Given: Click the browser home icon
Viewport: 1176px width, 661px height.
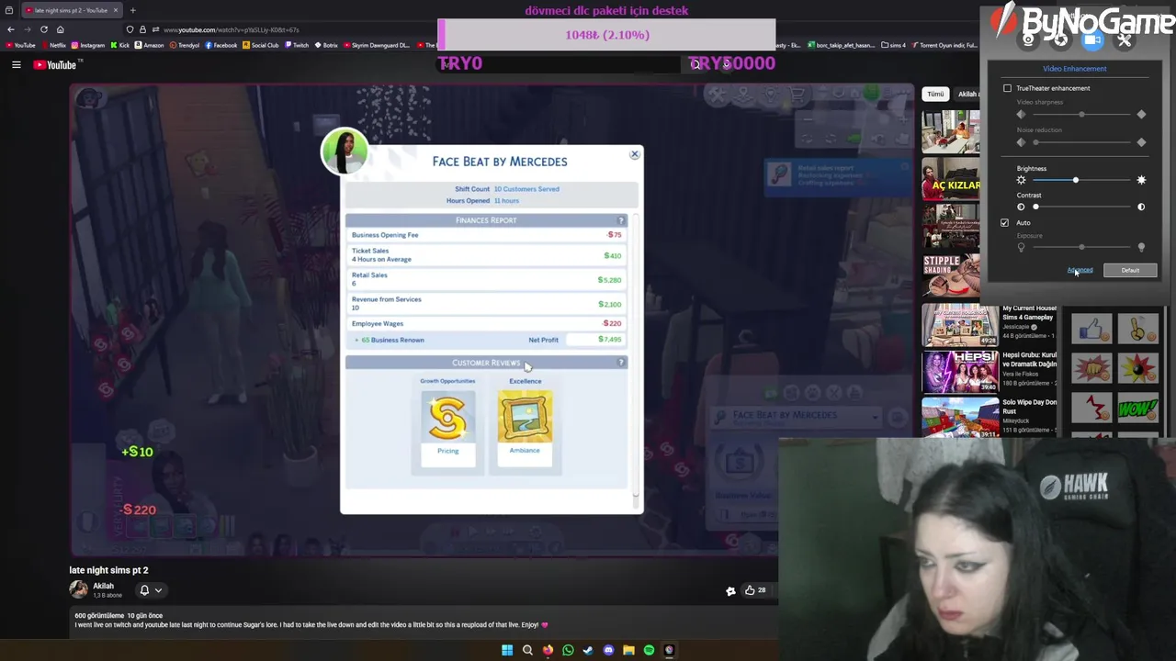Looking at the screenshot, I should click(60, 29).
